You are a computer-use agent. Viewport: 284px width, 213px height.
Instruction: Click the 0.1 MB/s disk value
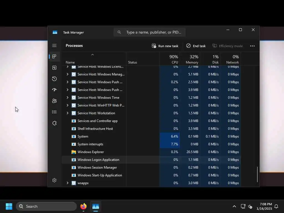212,136
